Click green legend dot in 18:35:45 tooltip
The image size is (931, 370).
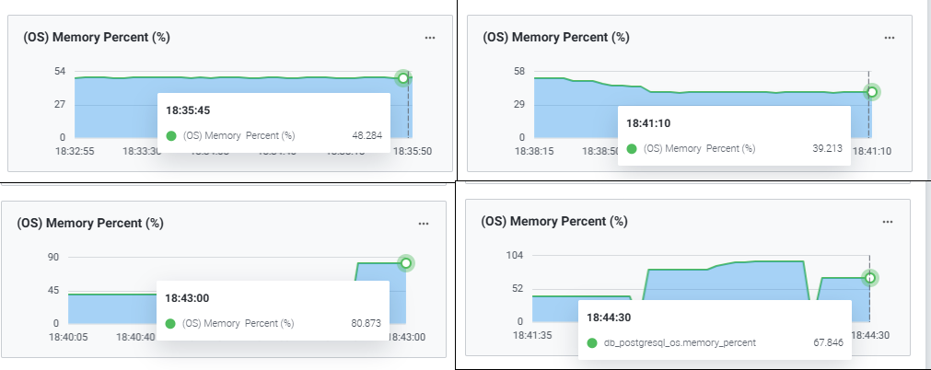(x=171, y=135)
